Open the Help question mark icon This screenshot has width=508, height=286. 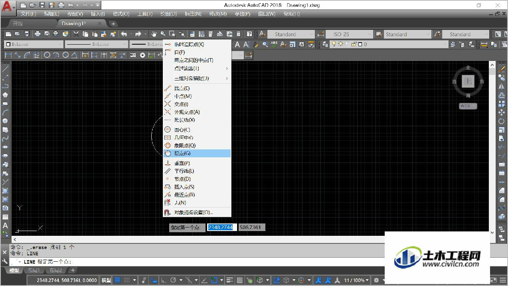click(x=249, y=34)
